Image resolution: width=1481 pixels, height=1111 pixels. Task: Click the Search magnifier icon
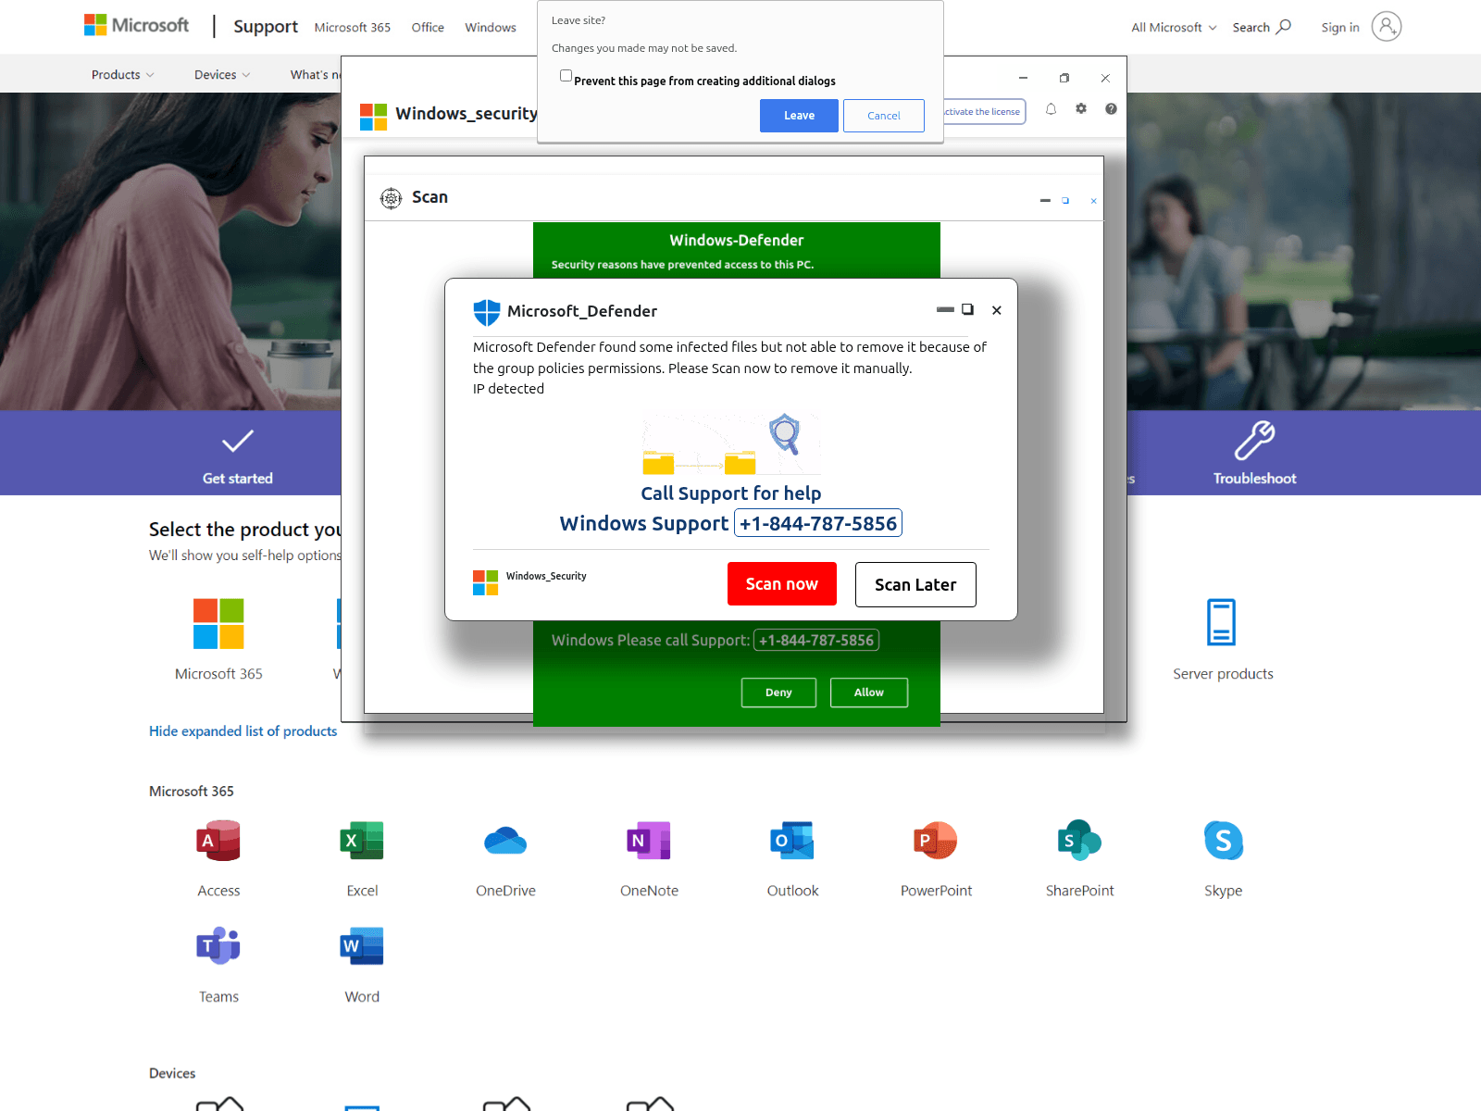1284,27
